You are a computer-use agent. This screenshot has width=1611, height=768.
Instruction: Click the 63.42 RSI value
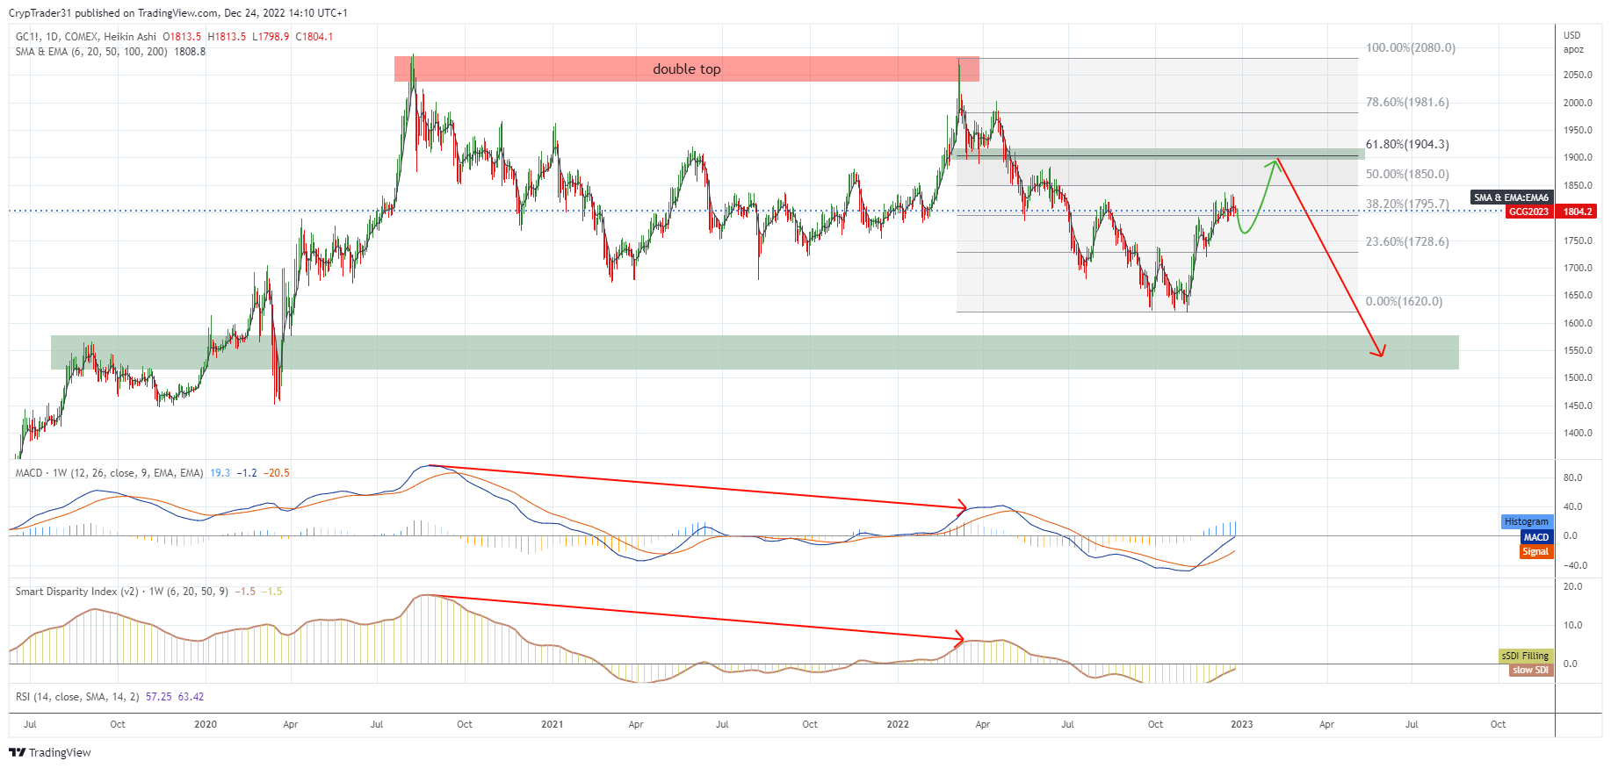pyautogui.click(x=191, y=697)
